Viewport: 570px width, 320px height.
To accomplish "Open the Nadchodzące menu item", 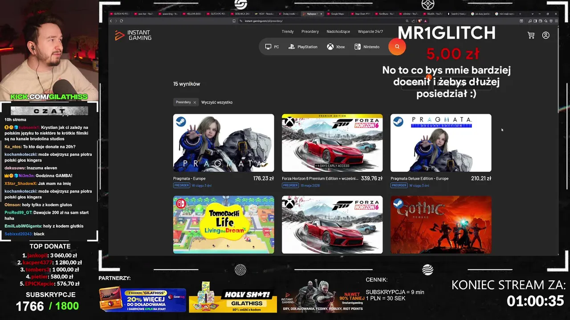I will (x=338, y=32).
